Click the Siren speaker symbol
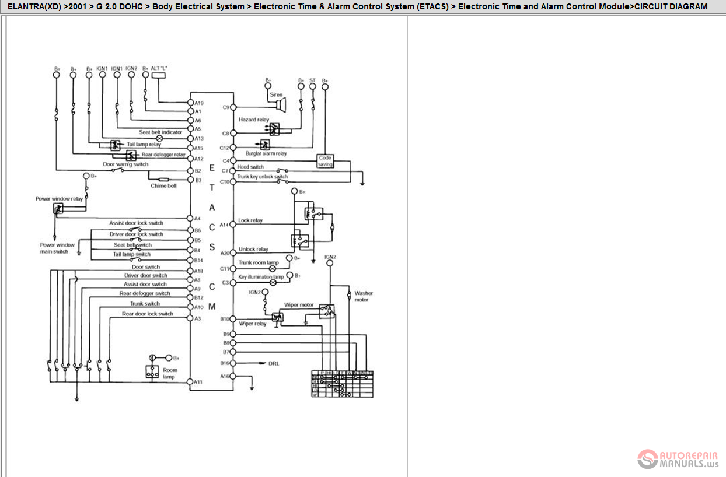This screenshot has width=726, height=477. click(282, 106)
